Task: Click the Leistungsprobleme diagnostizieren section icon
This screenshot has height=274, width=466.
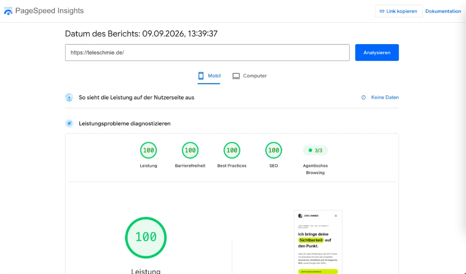Action: (69, 123)
